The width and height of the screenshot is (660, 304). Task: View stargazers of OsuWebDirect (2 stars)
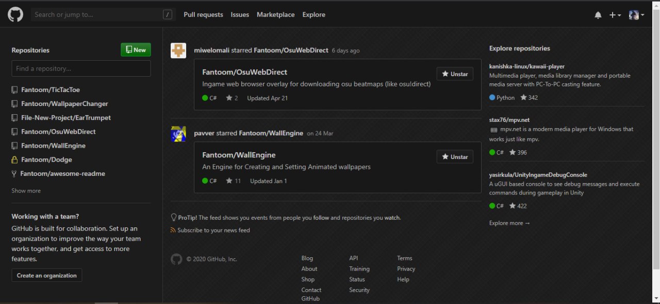232,98
